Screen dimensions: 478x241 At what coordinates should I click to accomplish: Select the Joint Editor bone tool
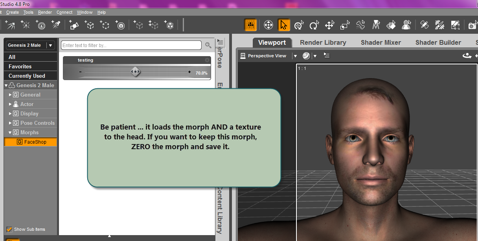(x=360, y=26)
